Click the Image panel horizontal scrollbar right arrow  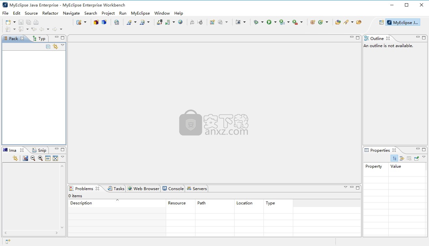tap(57, 233)
